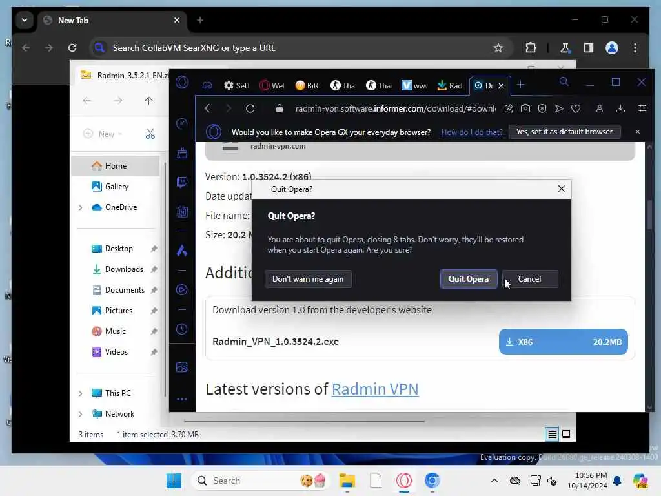Open New dropdown in File Explorer
661x496 pixels.
[103, 134]
